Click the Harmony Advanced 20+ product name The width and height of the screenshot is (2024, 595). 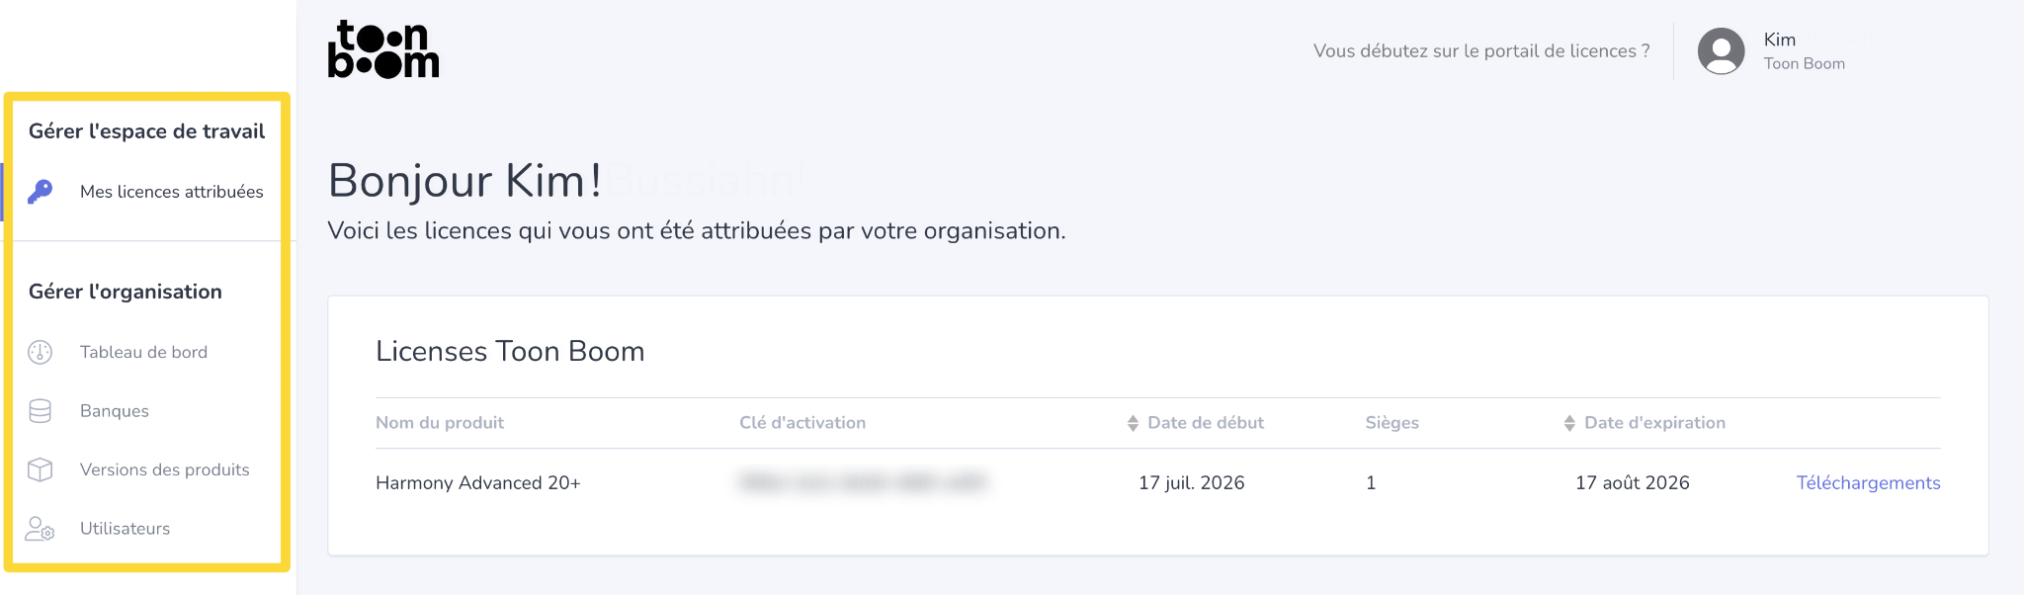click(x=478, y=482)
